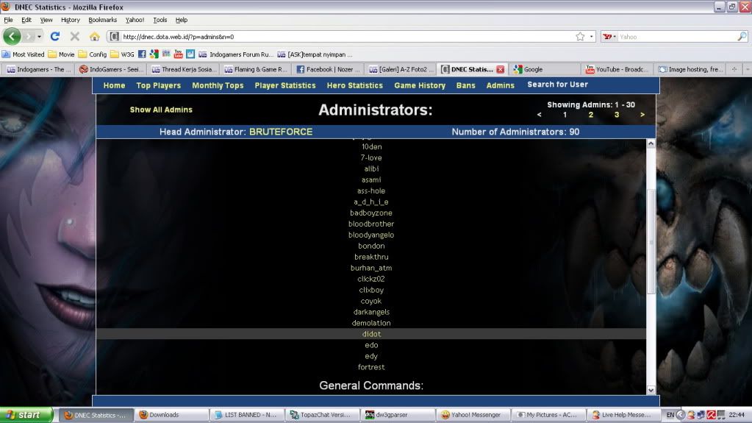Open head administrator BRUTEFORCE profile
The height and width of the screenshot is (423, 752).
pos(281,132)
